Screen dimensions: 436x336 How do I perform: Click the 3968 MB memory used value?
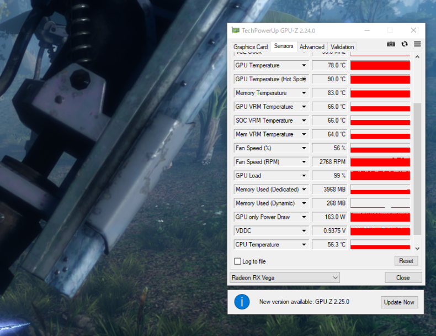[329, 190]
